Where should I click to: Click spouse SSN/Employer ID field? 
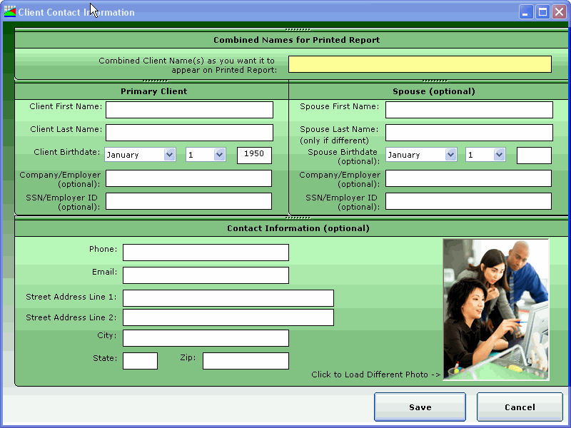[x=469, y=201]
